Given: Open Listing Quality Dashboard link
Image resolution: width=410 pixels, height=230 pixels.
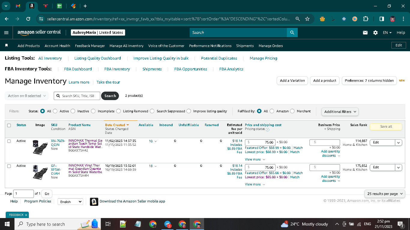Looking at the screenshot, I should (98, 58).
